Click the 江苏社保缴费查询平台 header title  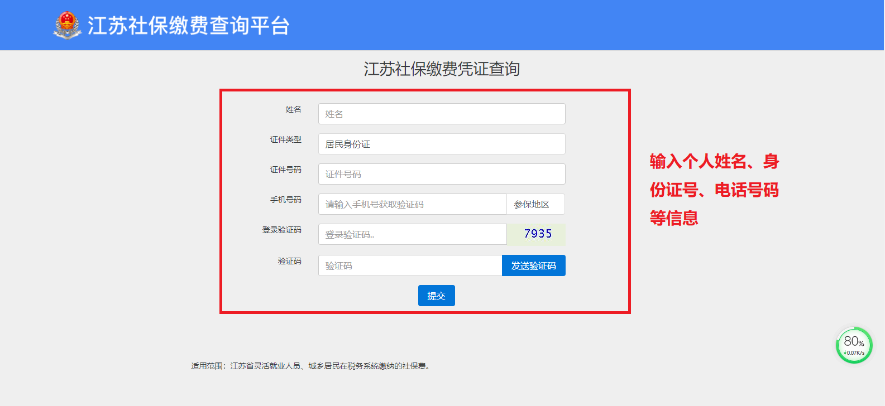(188, 26)
